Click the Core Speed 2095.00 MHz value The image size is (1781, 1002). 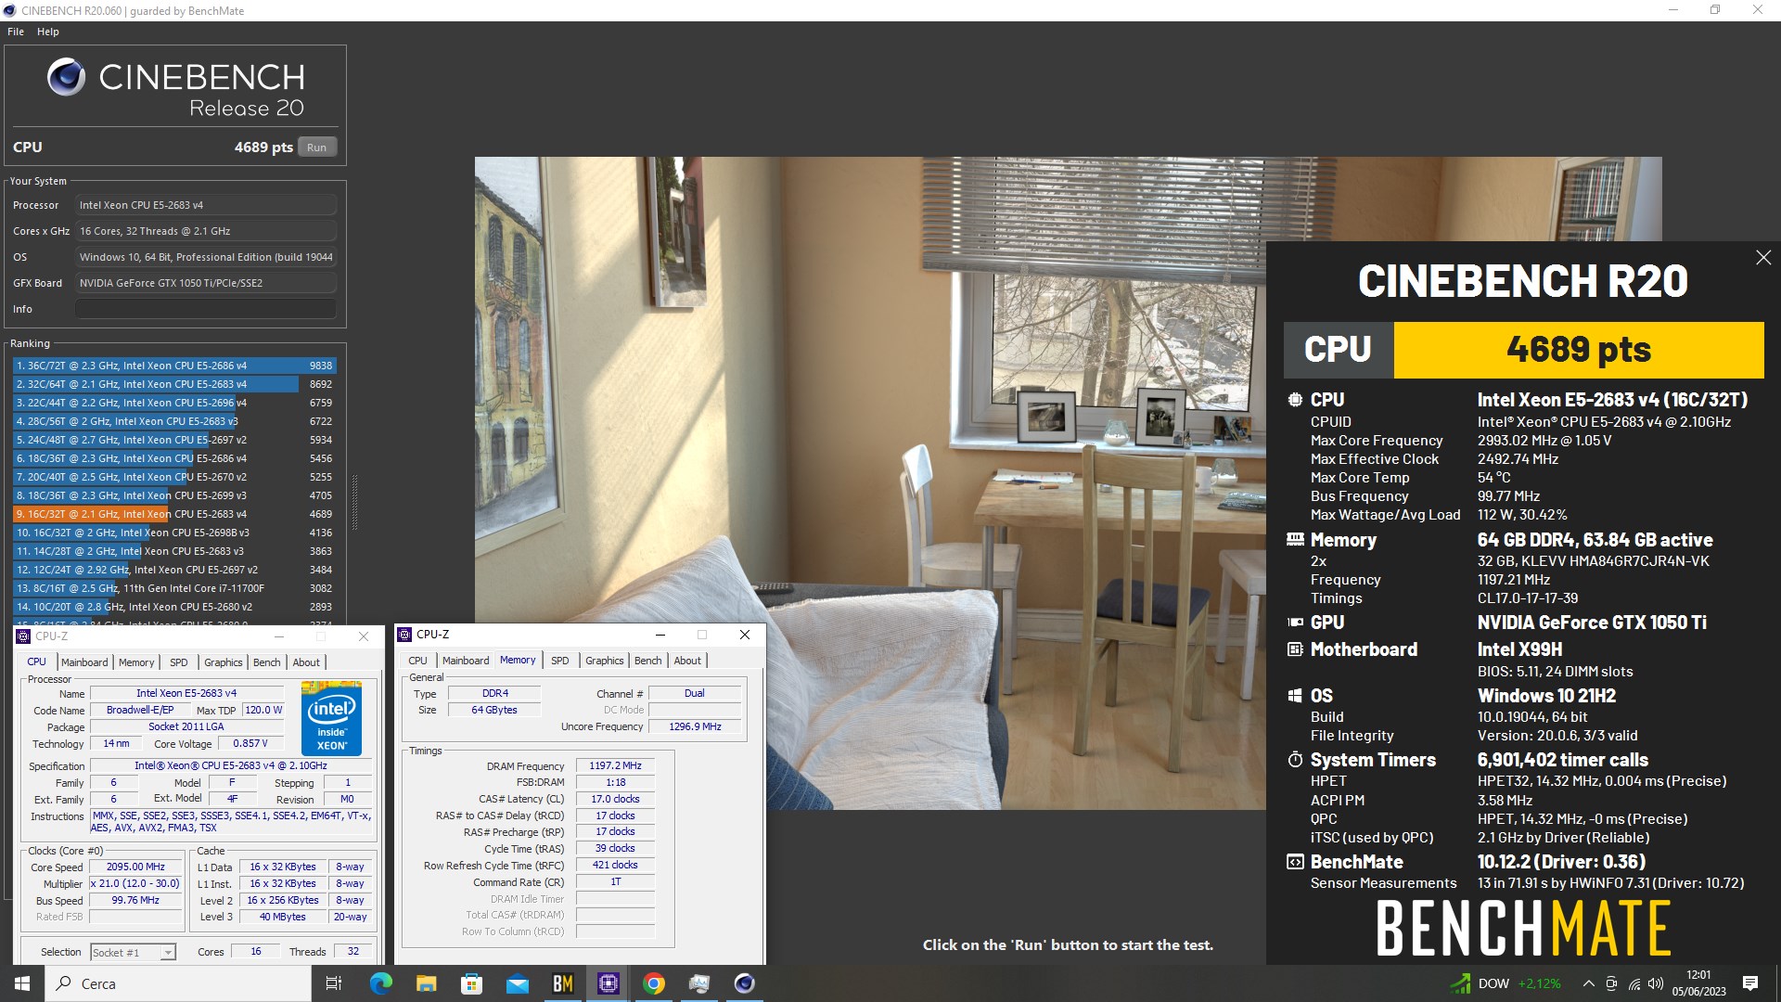tap(135, 867)
